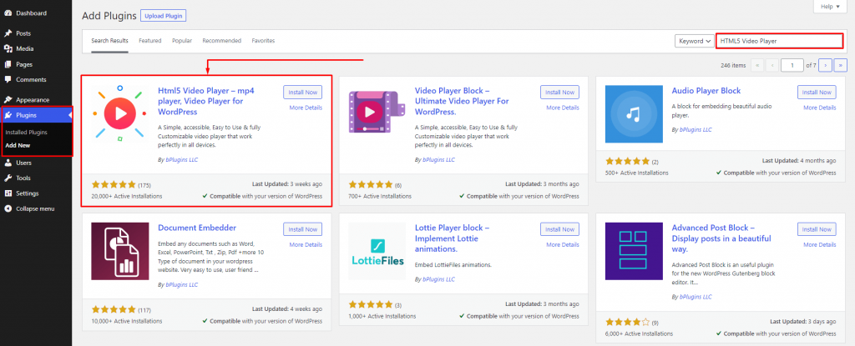Click the Comments bubble icon
Image resolution: width=855 pixels, height=346 pixels.
pos(8,79)
